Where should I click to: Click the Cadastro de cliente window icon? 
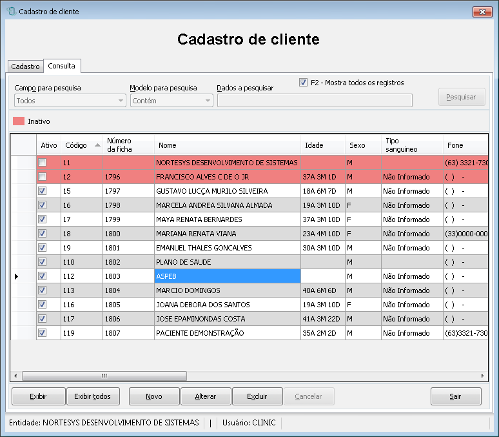click(12, 12)
